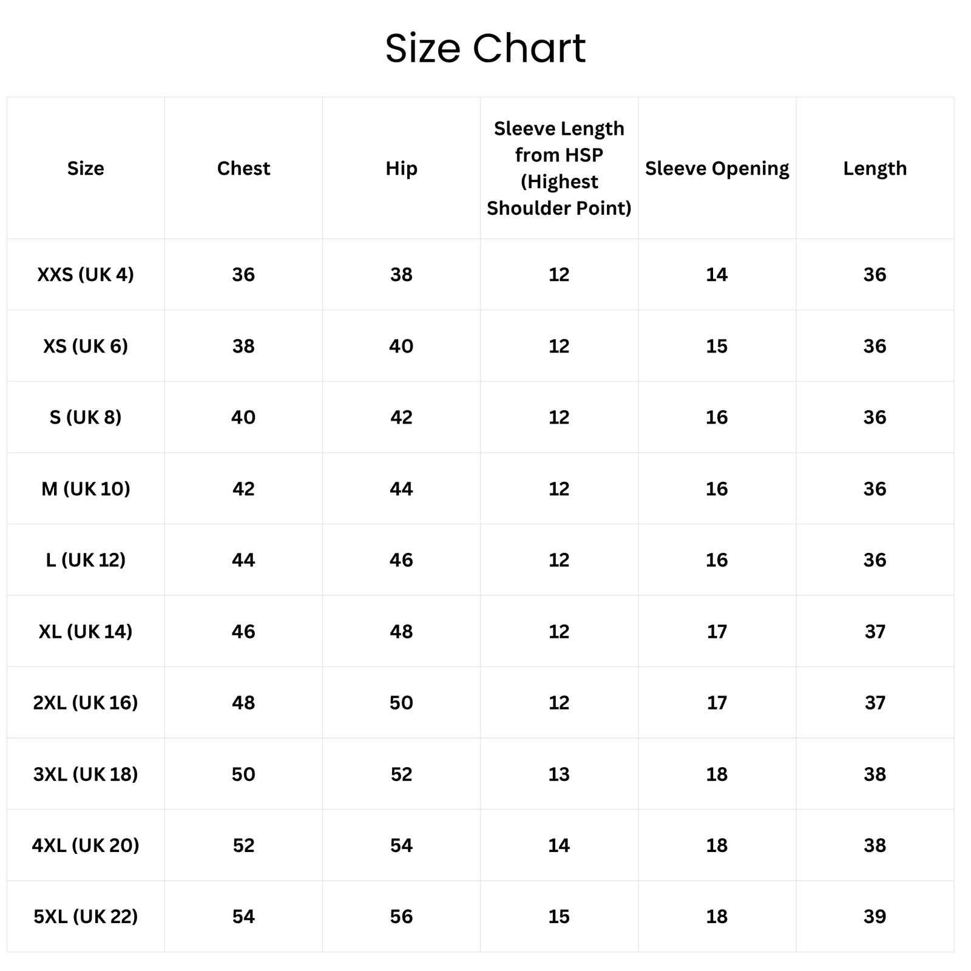The height and width of the screenshot is (971, 971).
Task: Click the Chest column header
Action: 243,168
